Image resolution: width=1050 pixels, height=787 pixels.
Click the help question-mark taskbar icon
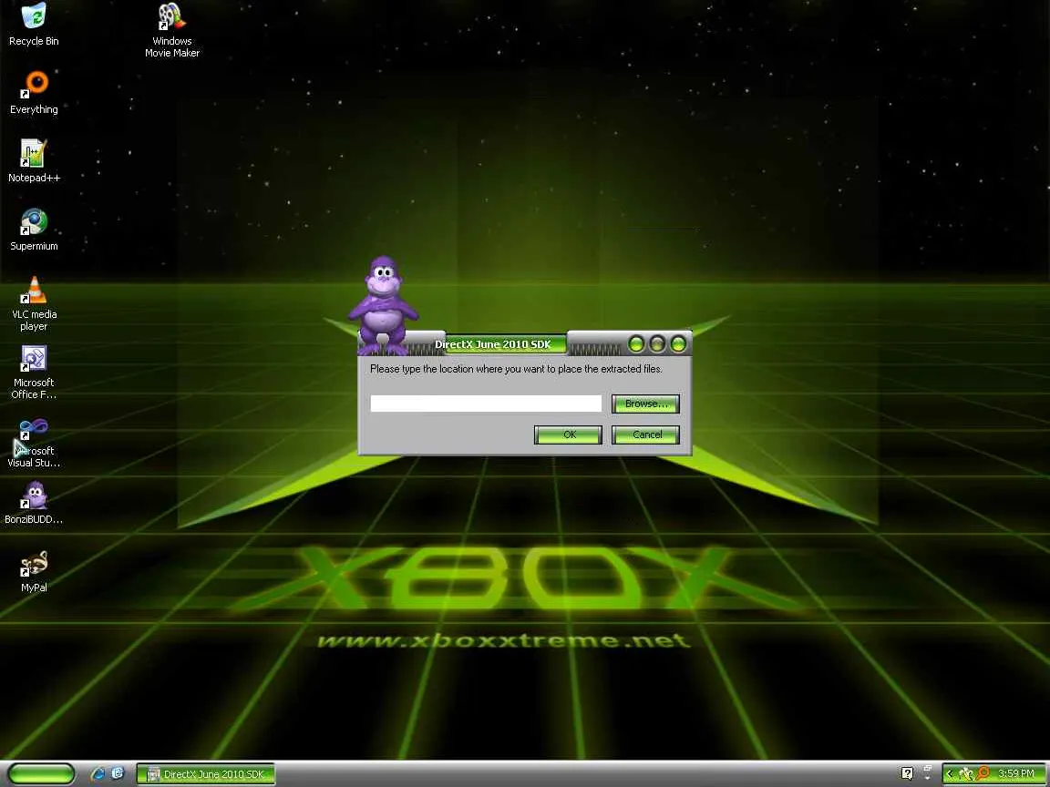point(907,773)
